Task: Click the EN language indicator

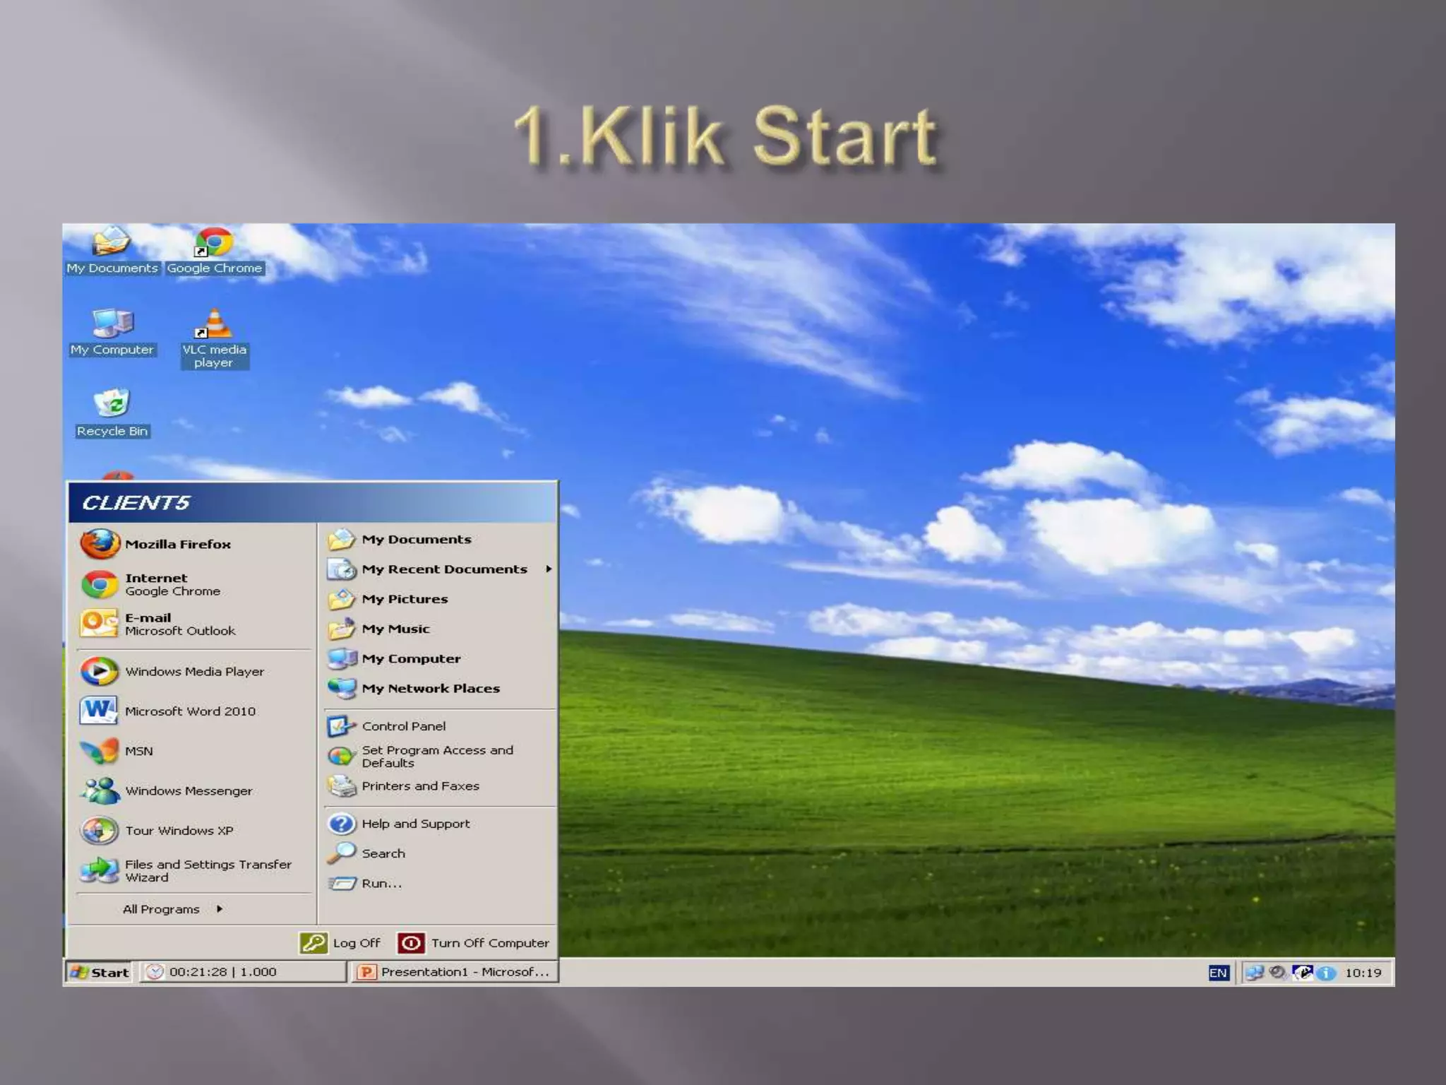Action: (1218, 973)
